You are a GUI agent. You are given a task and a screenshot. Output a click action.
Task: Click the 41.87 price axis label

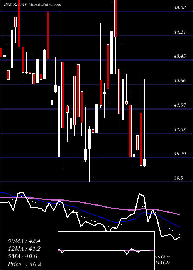point(181,105)
